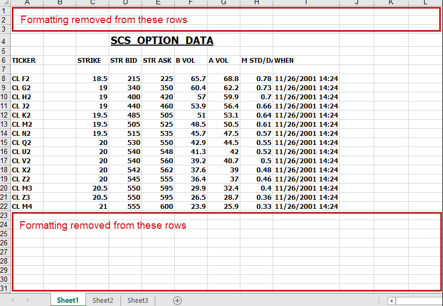Select row 13 header
443x306 pixels.
coord(4,125)
